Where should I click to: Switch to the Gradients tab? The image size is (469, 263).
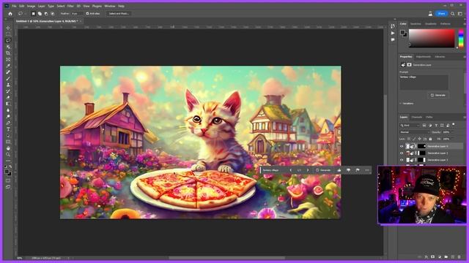point(431,24)
